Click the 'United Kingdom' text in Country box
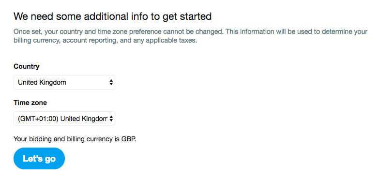This screenshot has height=180, width=379. pos(42,82)
